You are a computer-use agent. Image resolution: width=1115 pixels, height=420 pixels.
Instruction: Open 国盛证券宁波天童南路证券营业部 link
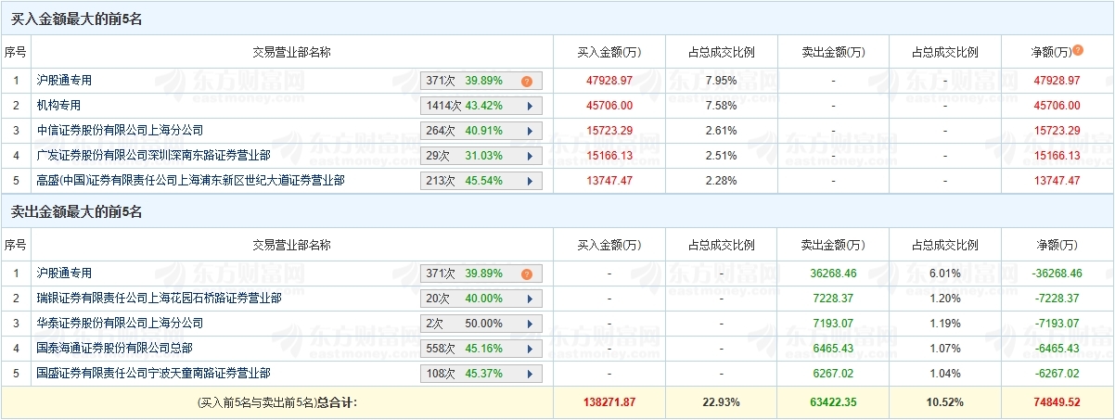153,374
